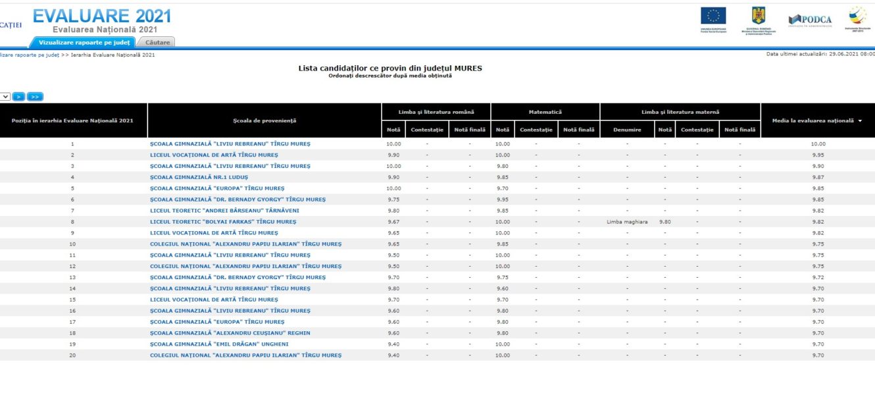Click the Poziția în ierarhia column header
This screenshot has height=395, width=875.
[72, 120]
